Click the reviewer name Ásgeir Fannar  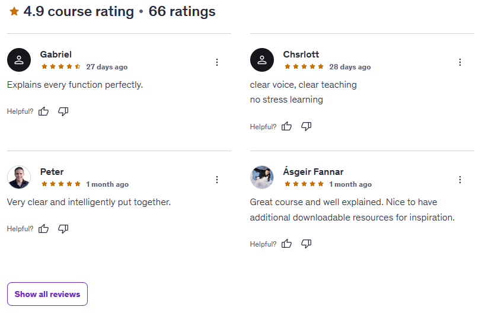(313, 172)
